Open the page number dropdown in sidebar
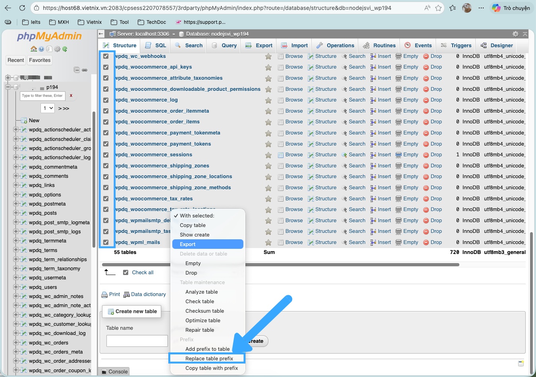The width and height of the screenshot is (536, 377). tap(48, 108)
